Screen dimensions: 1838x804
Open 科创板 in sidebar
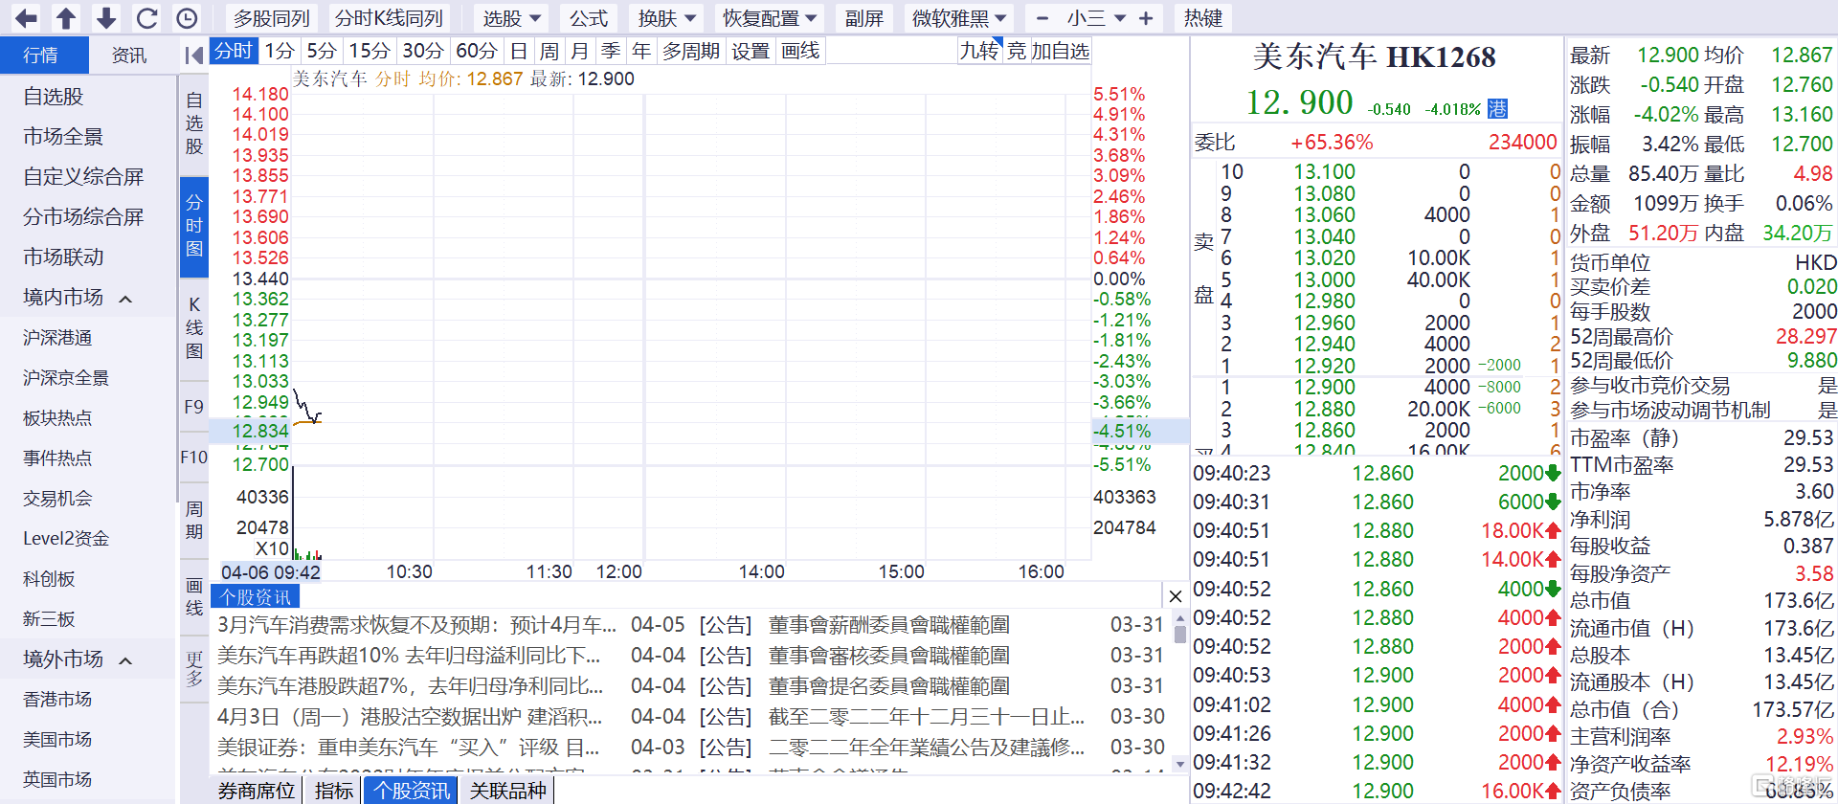pos(49,579)
